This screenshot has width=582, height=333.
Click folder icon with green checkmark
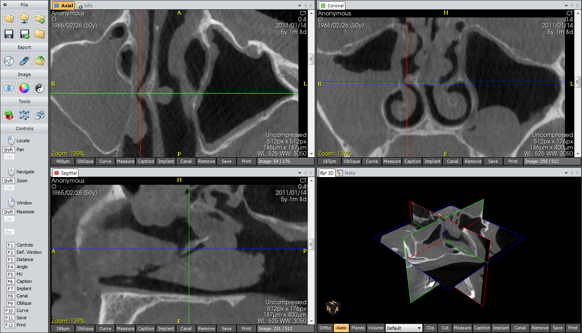[x=39, y=19]
